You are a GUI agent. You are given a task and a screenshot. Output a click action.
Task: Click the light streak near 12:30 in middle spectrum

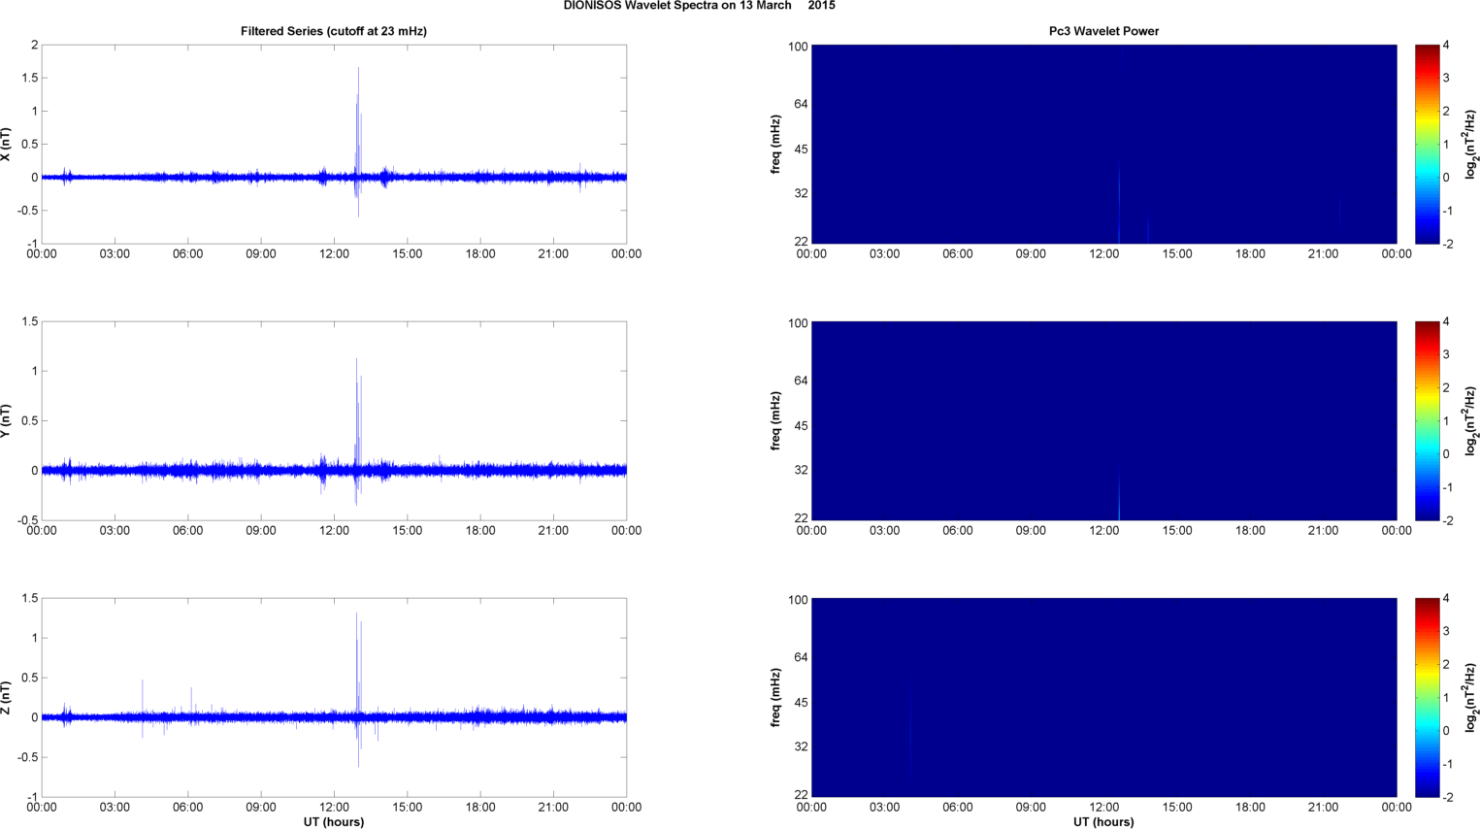(1119, 495)
